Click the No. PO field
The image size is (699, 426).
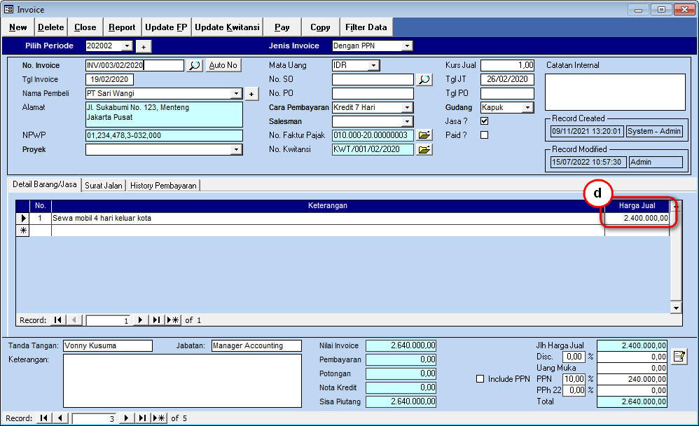373,94
